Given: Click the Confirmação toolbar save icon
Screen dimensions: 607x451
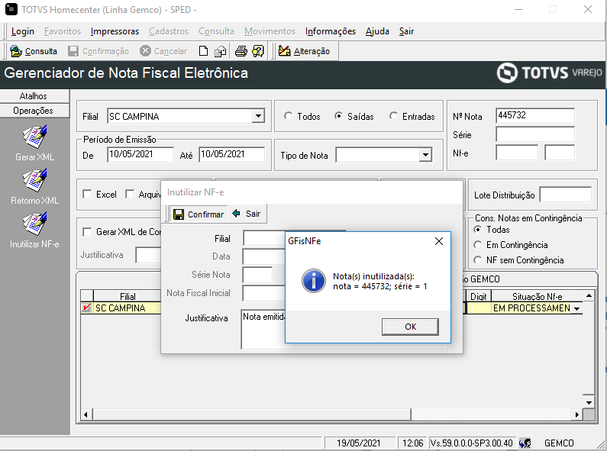Looking at the screenshot, I should (x=73, y=51).
